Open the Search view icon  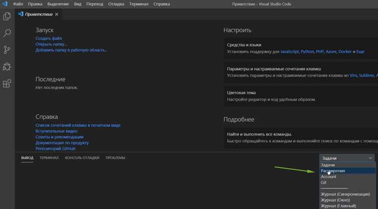pos(7,33)
